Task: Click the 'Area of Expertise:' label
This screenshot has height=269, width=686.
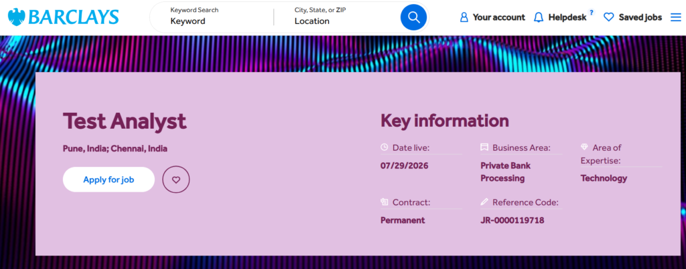Action: pyautogui.click(x=601, y=154)
